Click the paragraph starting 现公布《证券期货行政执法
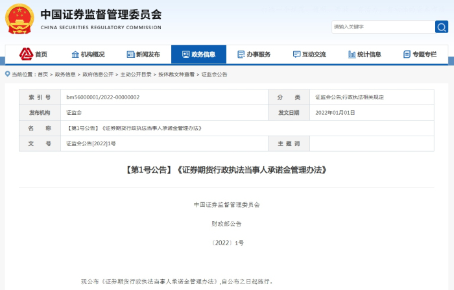This screenshot has width=454, height=290. (x=177, y=282)
